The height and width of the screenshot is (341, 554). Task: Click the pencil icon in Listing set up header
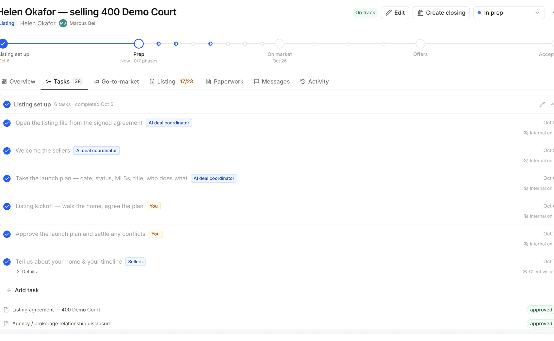coord(542,104)
